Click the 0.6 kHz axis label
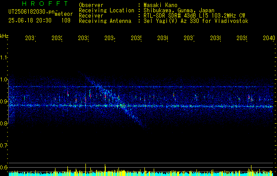277x176 pixels. coord(4,167)
